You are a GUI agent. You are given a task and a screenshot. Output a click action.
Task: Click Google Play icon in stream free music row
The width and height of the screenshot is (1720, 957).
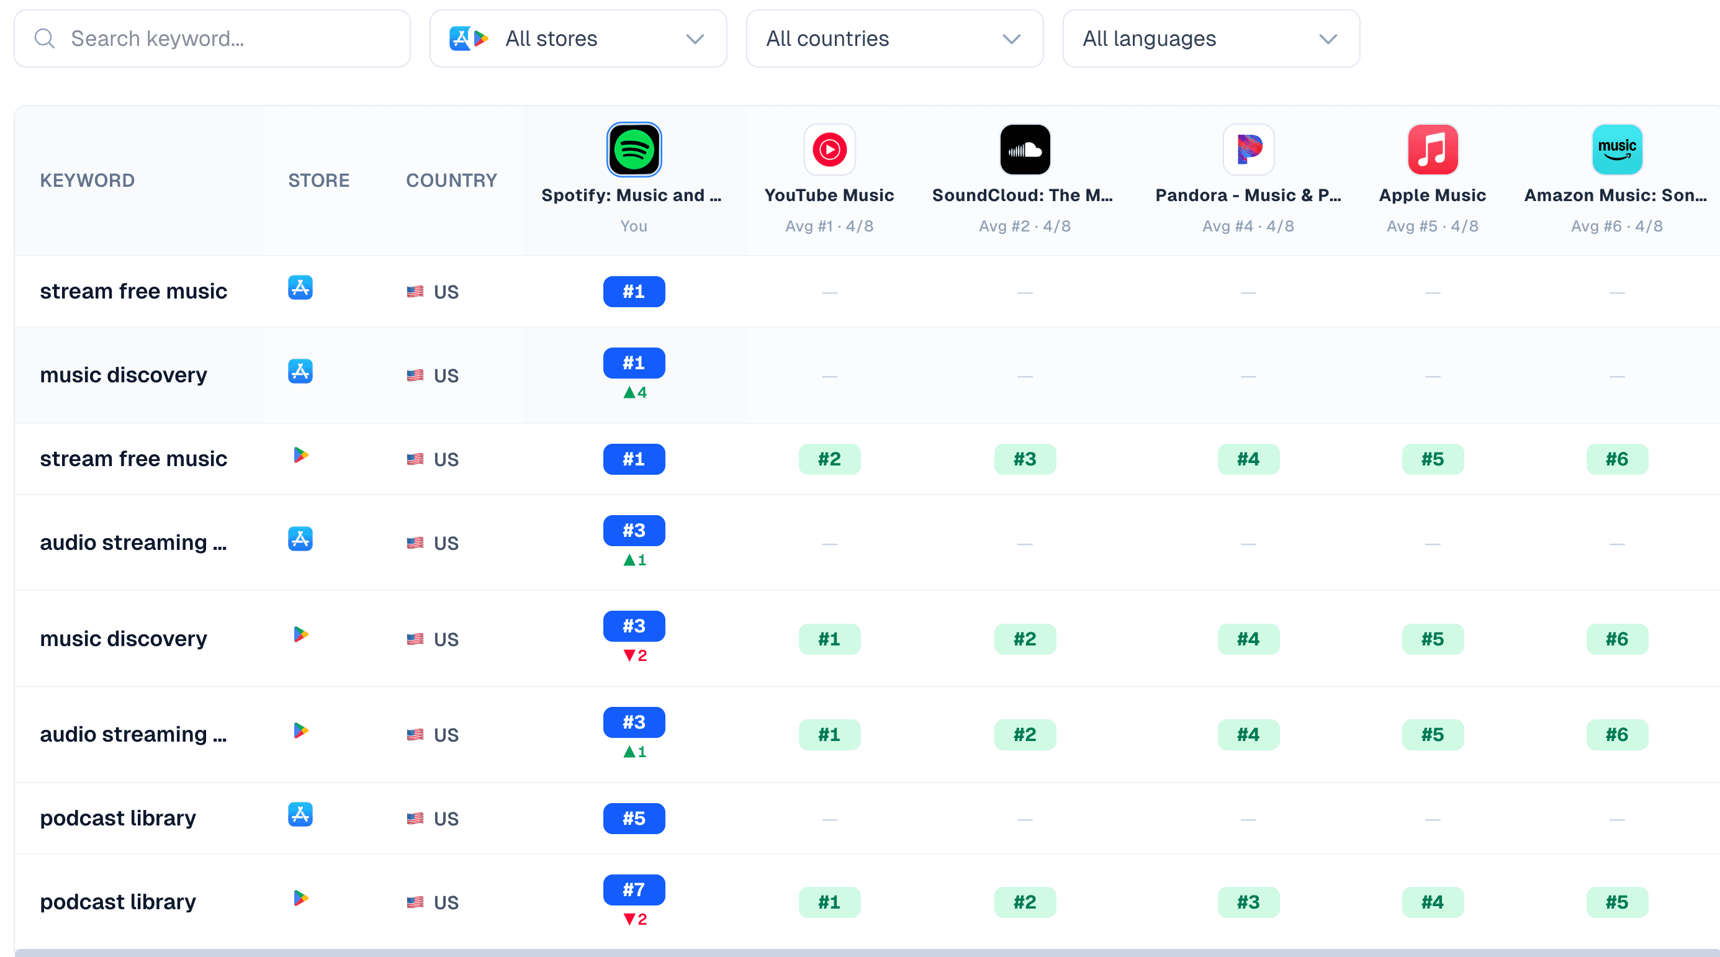pos(300,456)
